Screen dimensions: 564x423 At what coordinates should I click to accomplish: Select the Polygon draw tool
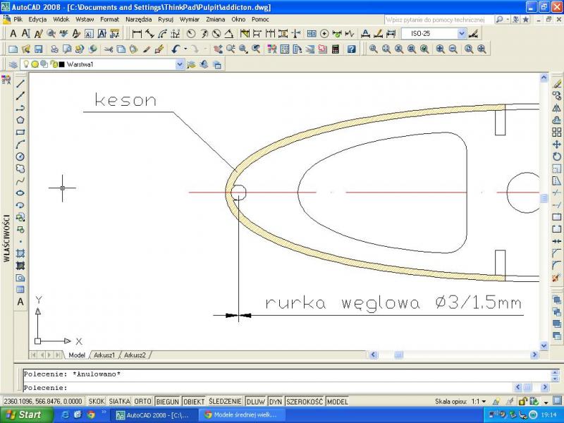(20, 120)
